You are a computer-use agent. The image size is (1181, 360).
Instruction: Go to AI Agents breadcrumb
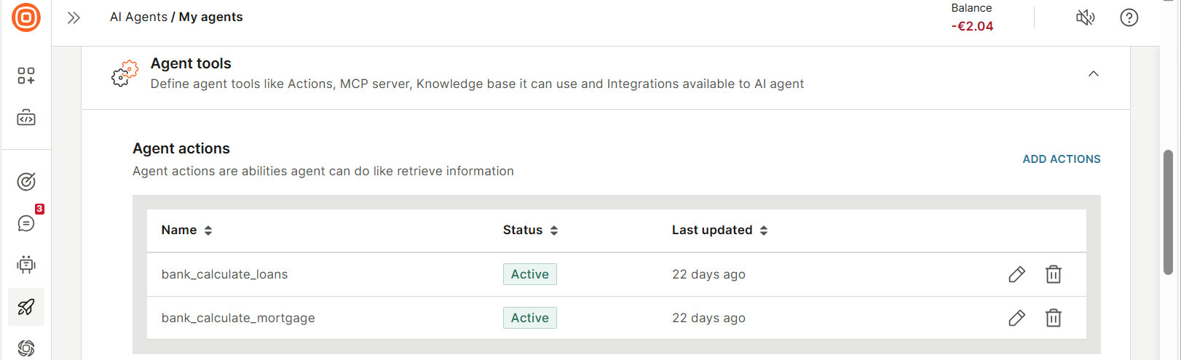point(138,17)
